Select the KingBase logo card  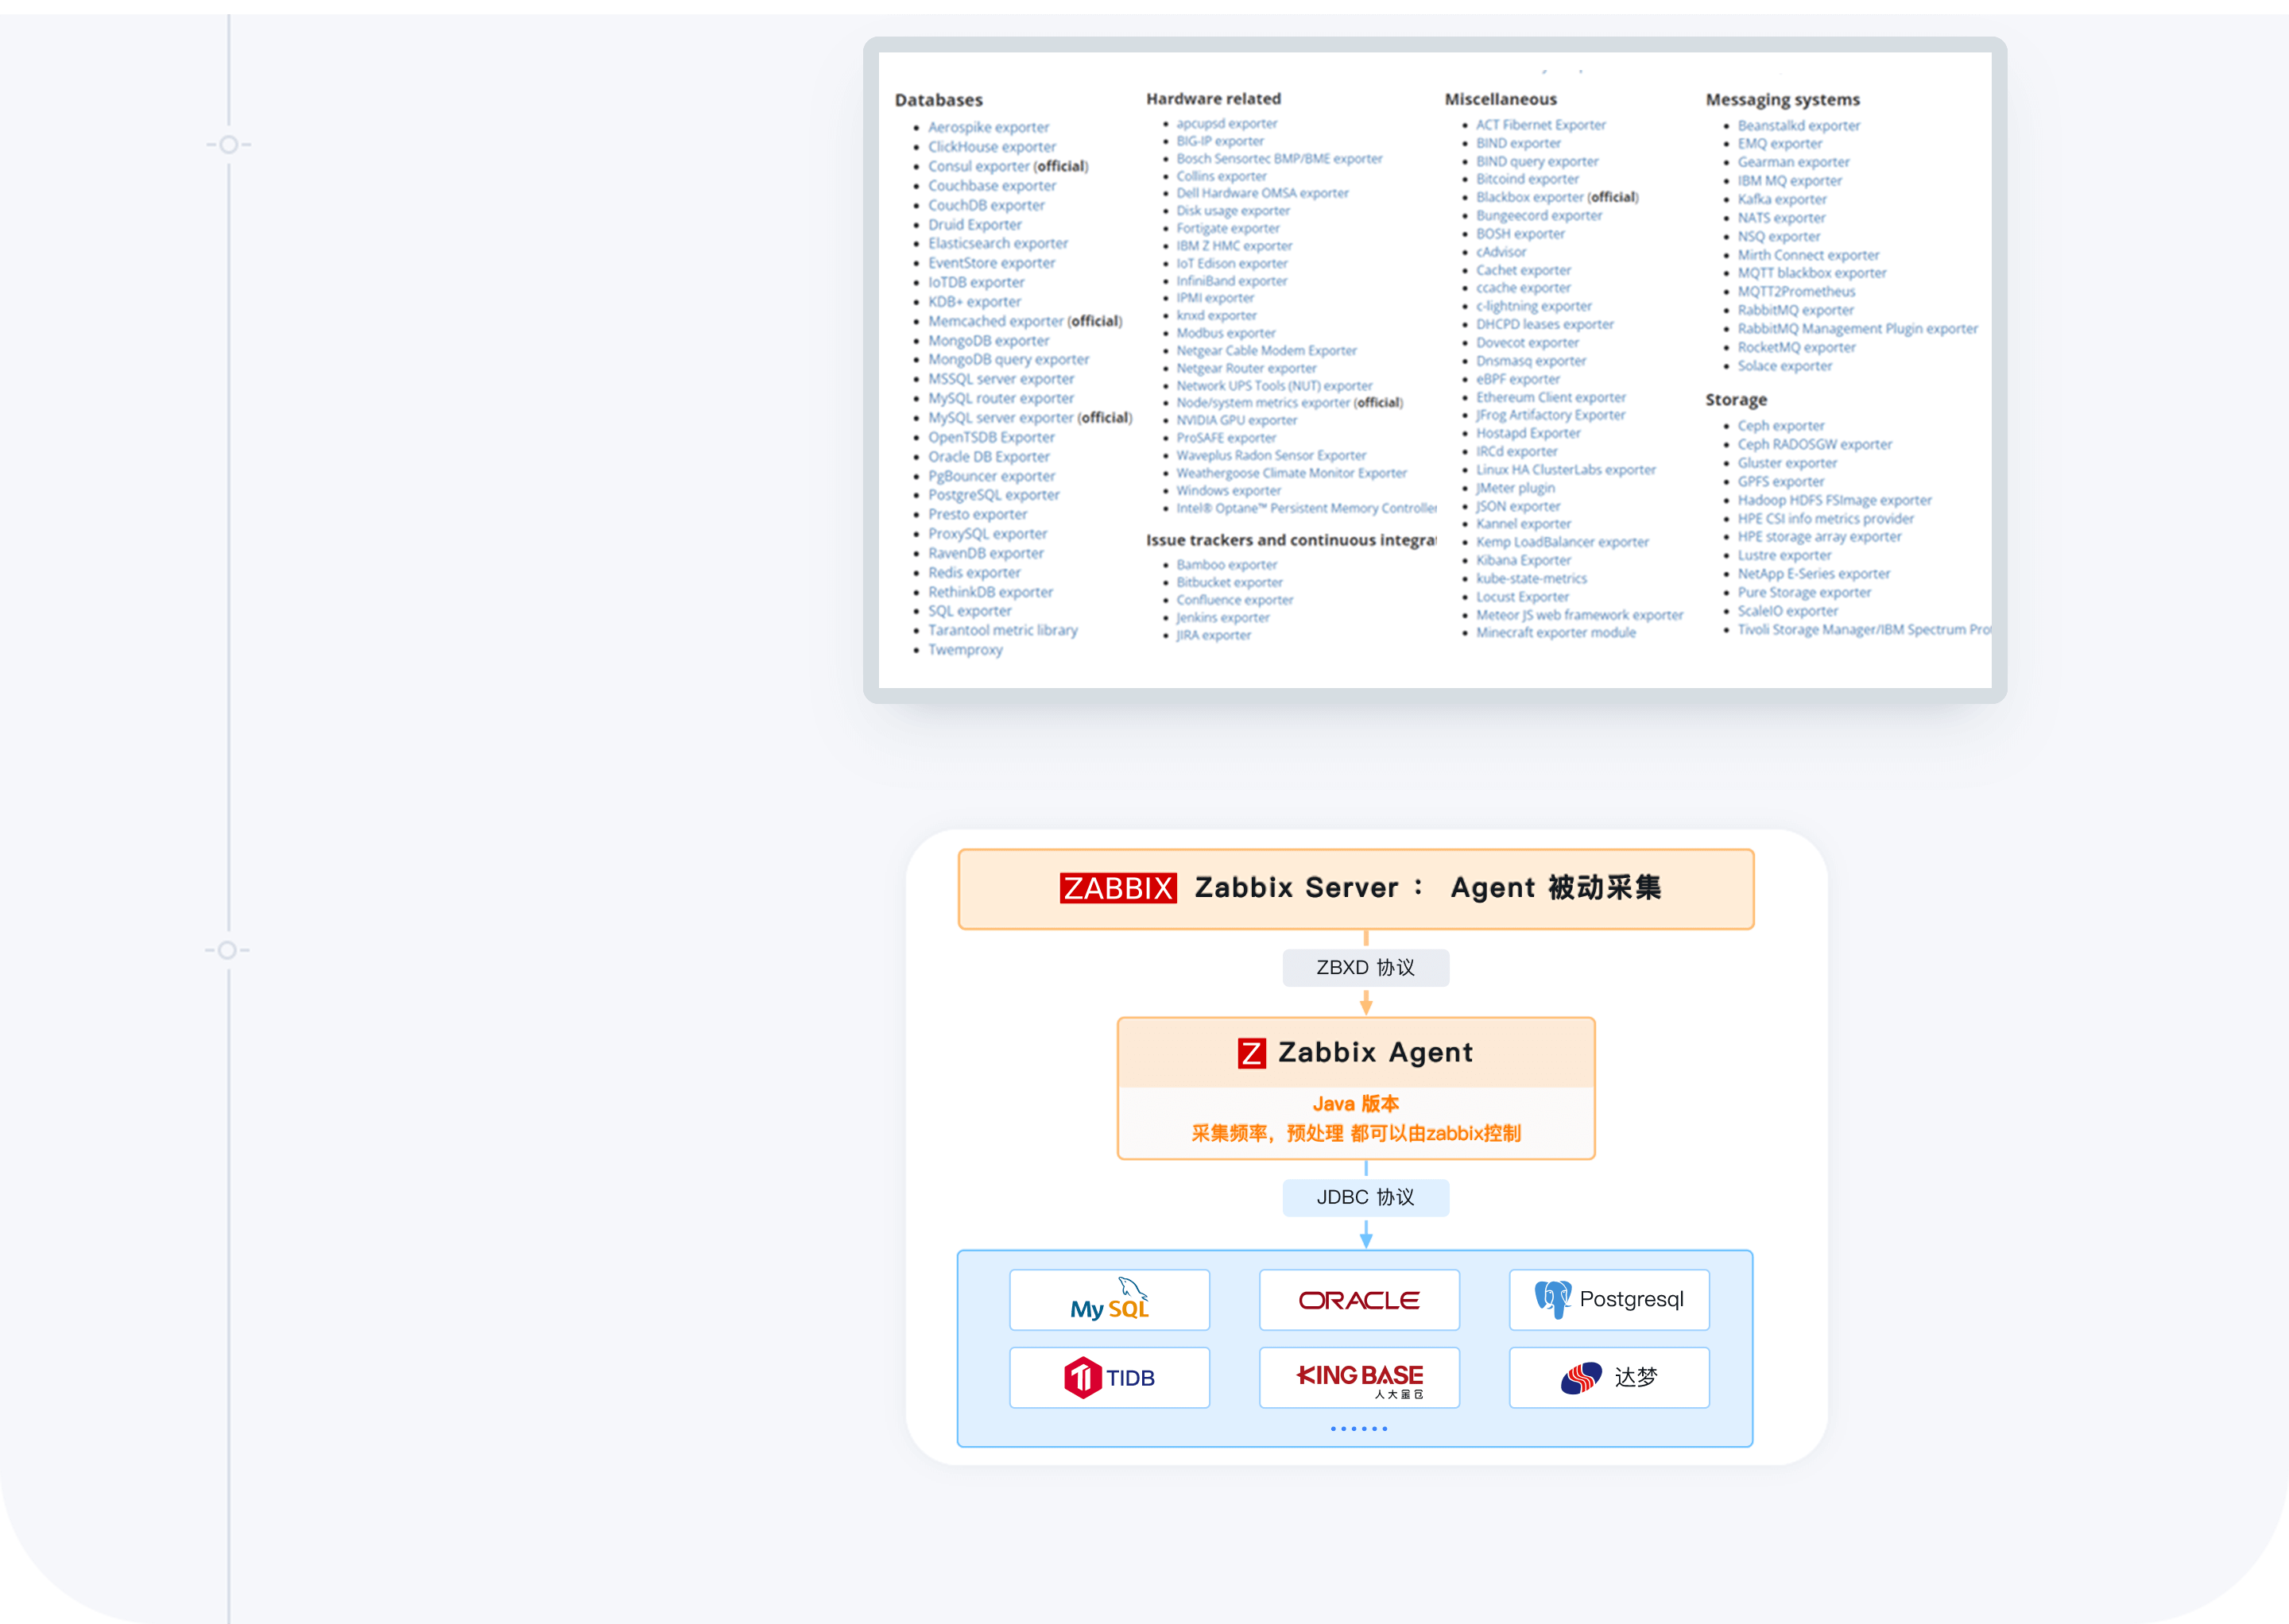1360,1378
